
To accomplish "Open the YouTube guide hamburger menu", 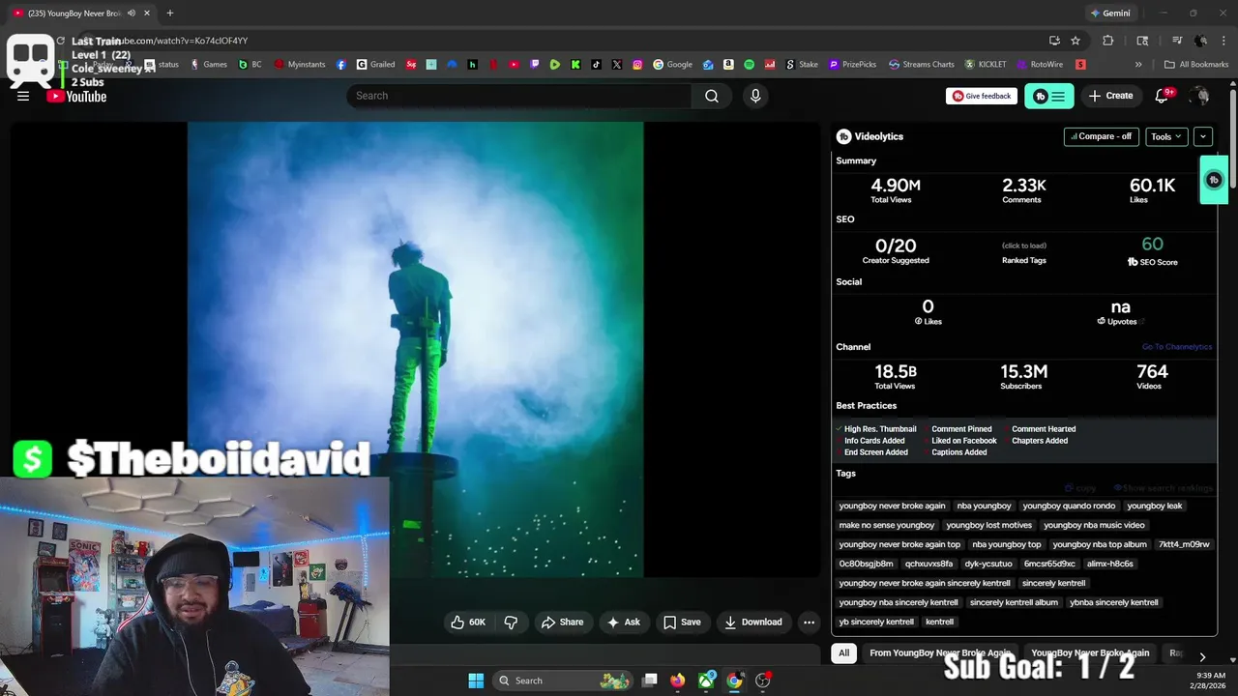I will [x=23, y=96].
